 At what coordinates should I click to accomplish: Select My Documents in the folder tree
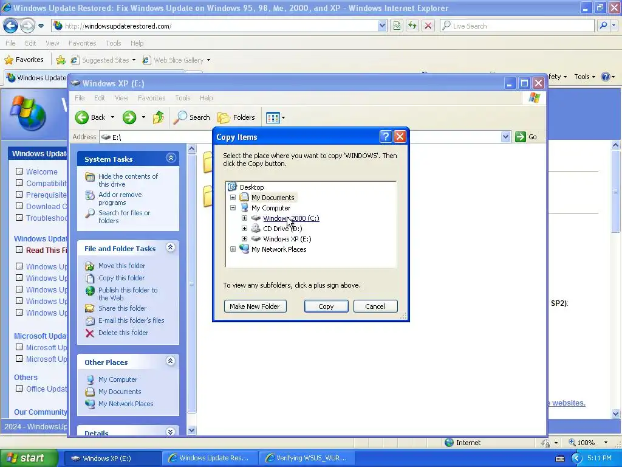click(273, 198)
